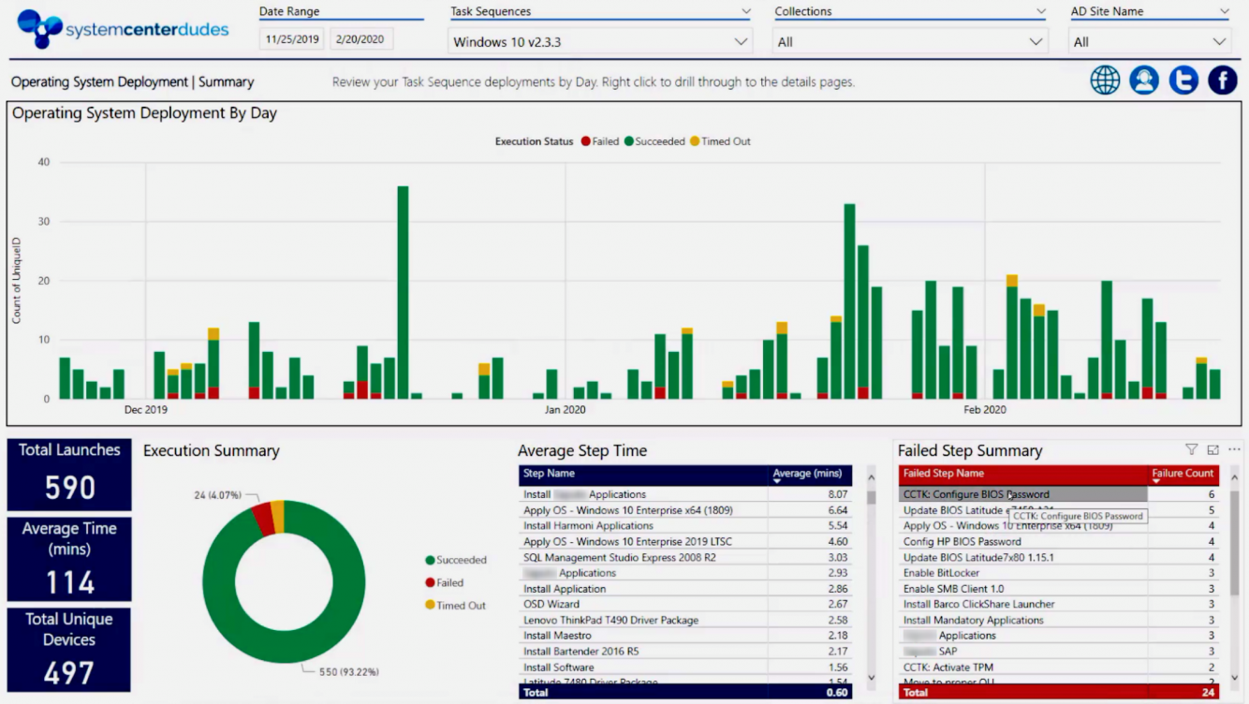Sort by the Average (mins) column header
Viewport: 1249px width, 704px height.
coord(807,474)
